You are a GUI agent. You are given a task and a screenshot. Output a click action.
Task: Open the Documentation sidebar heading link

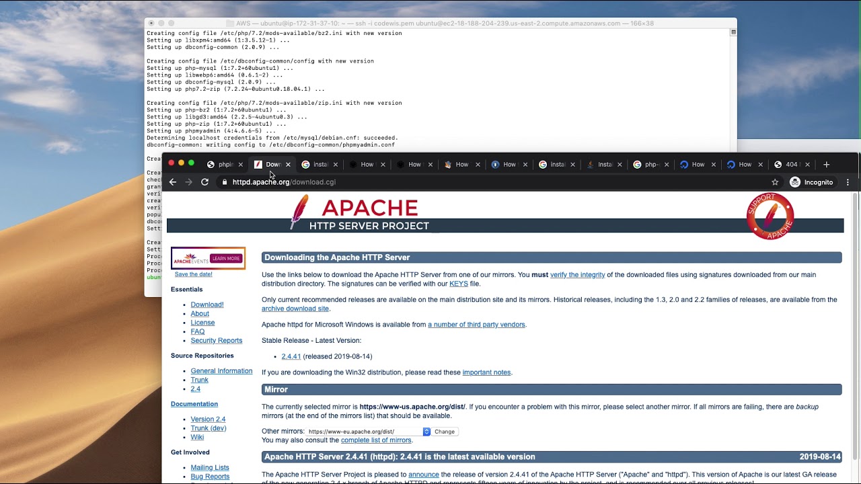pos(194,404)
